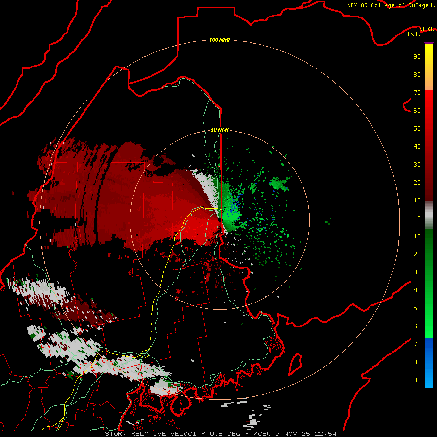437x437 pixels.
Task: Click the -70 value on velocity scale
Action: 415,344
